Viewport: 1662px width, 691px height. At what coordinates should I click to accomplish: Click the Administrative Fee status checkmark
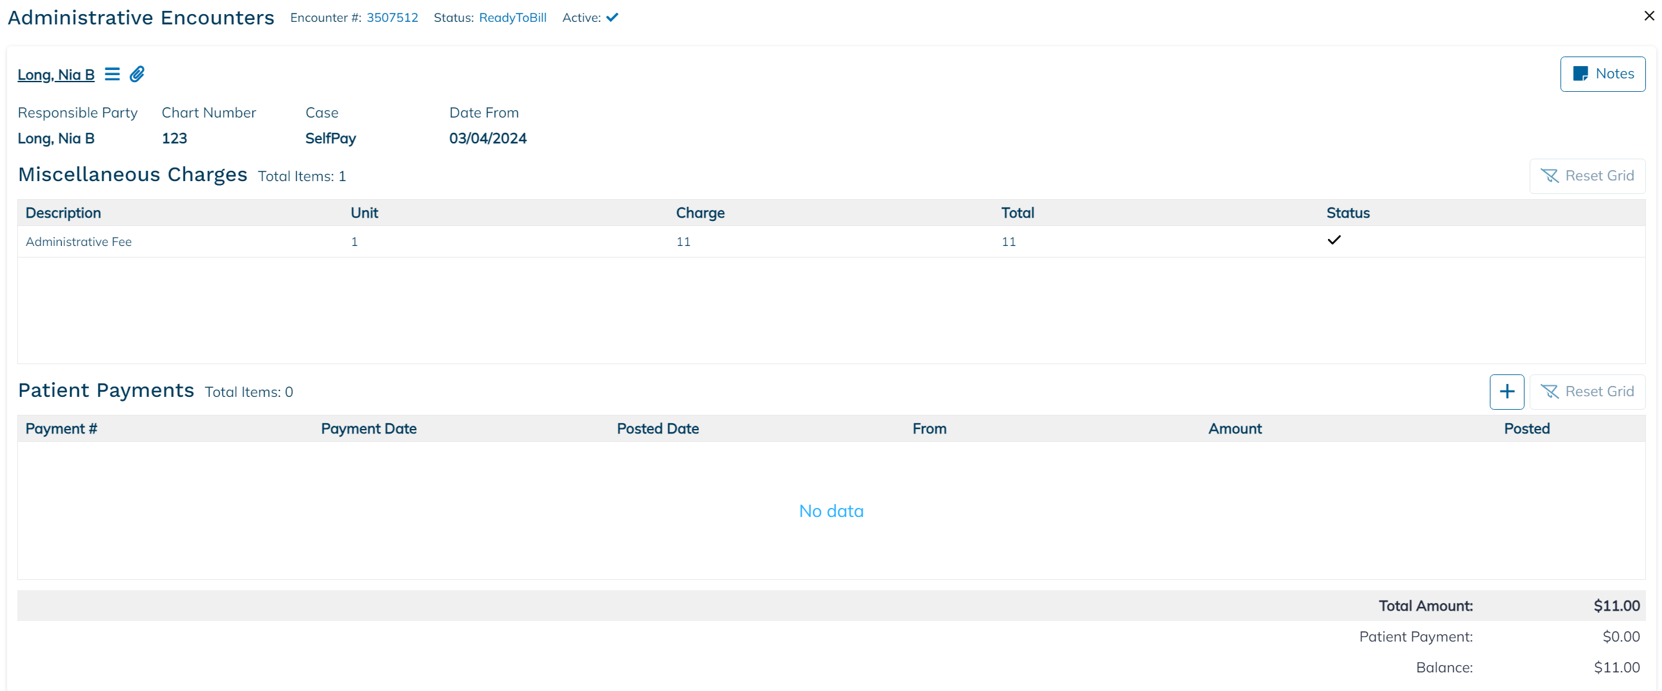(x=1334, y=240)
